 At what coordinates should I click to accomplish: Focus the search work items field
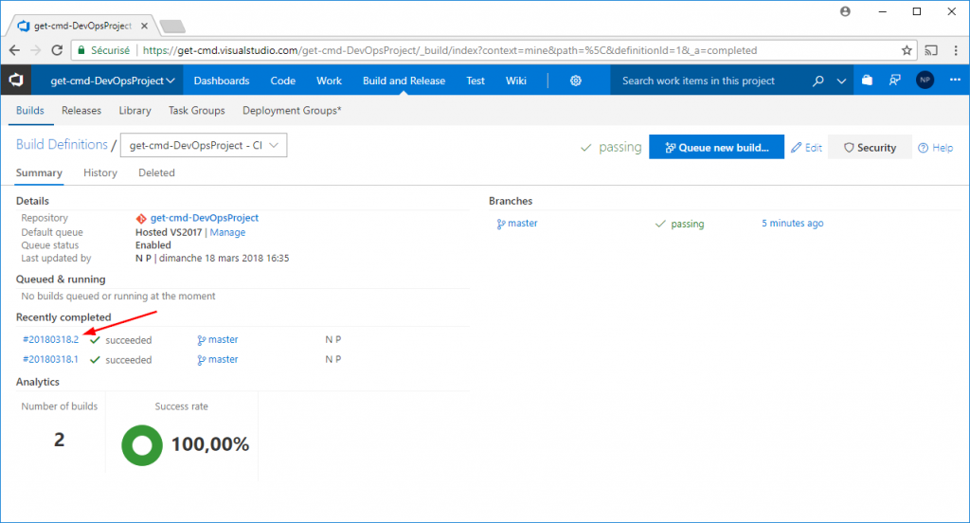[x=710, y=81]
